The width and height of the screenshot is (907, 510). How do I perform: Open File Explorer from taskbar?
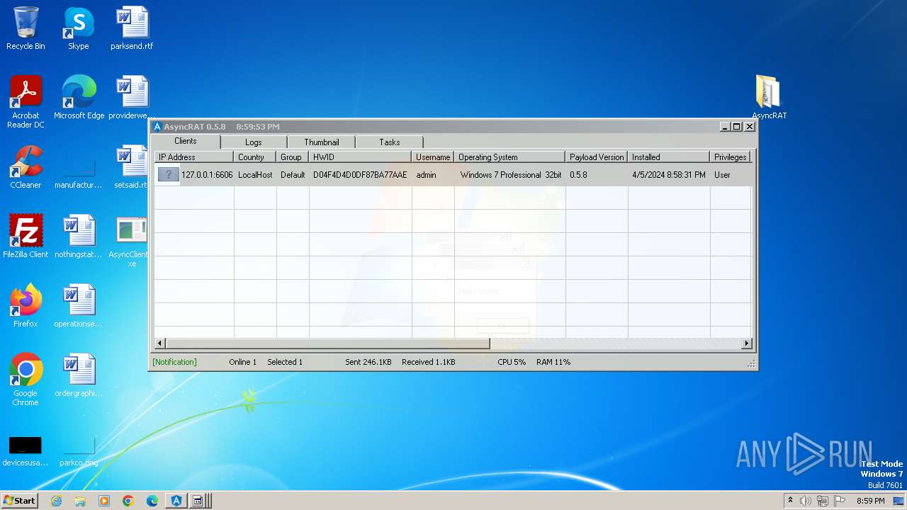(80, 501)
